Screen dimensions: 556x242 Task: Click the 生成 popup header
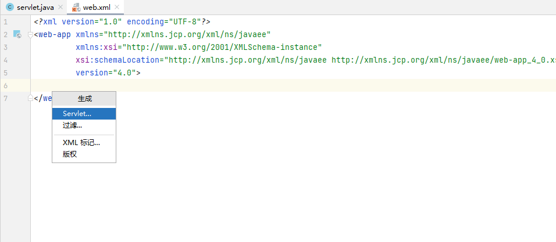pyautogui.click(x=84, y=99)
